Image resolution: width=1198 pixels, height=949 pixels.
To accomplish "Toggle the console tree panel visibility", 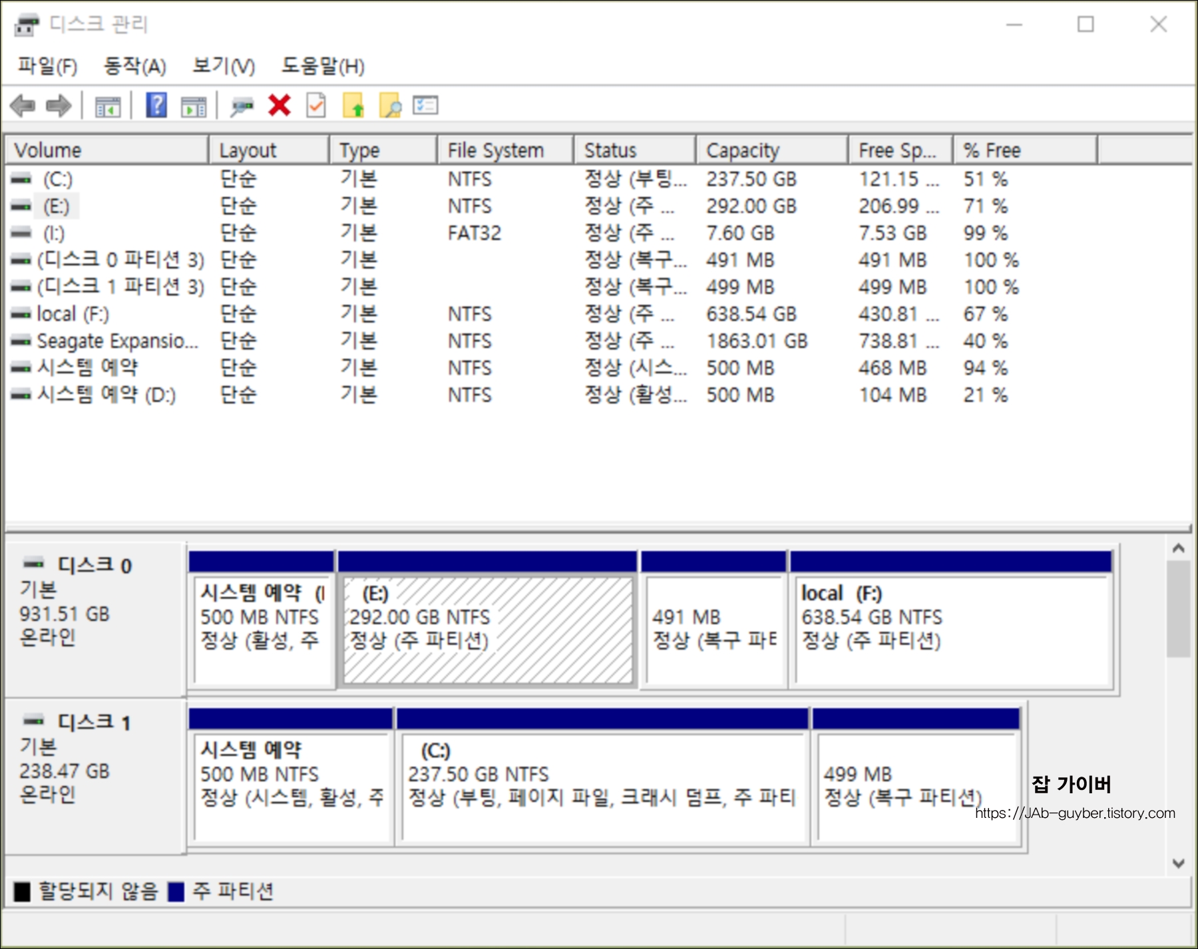I will tap(108, 105).
